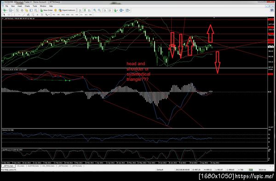Expand the Periods dropdown arrow
Image resolution: width=276 pixels, height=181 pixels.
click(124, 10)
